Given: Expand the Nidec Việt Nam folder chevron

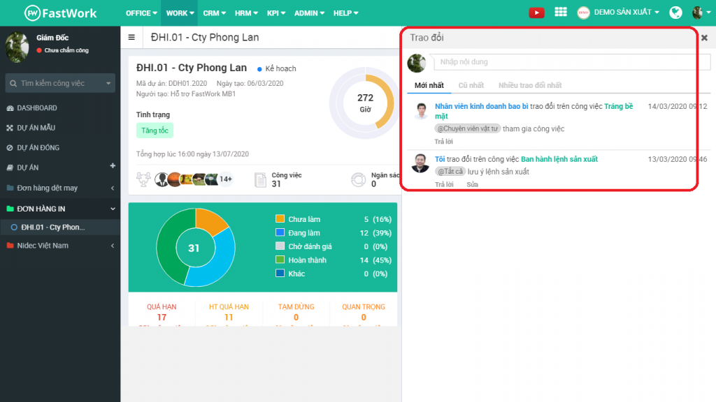Looking at the screenshot, I should (x=113, y=246).
